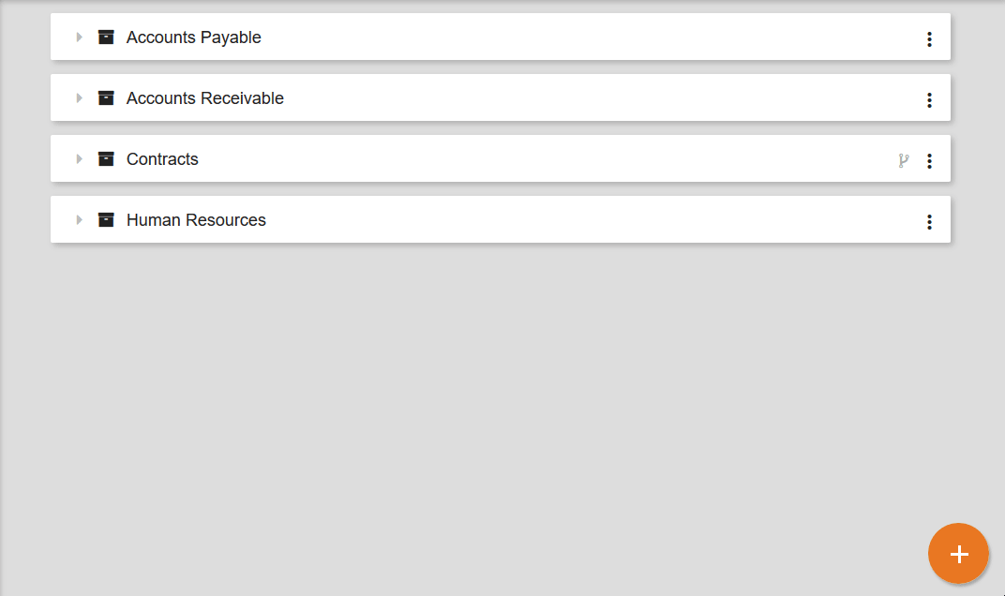Click blank middle area of Human Resources row
Viewport: 1005px width, 596px height.
[x=562, y=220]
